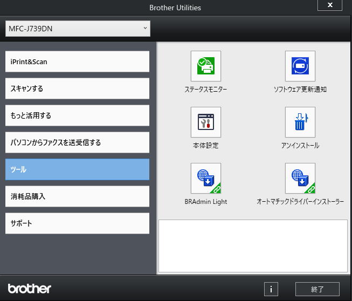
Task: Launch ソフトウェア更新通知 software update icon
Action: tap(300, 66)
